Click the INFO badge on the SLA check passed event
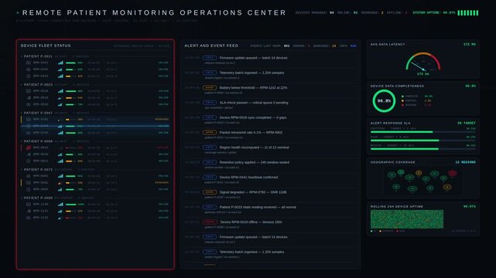496x278 pixels. coord(210,103)
